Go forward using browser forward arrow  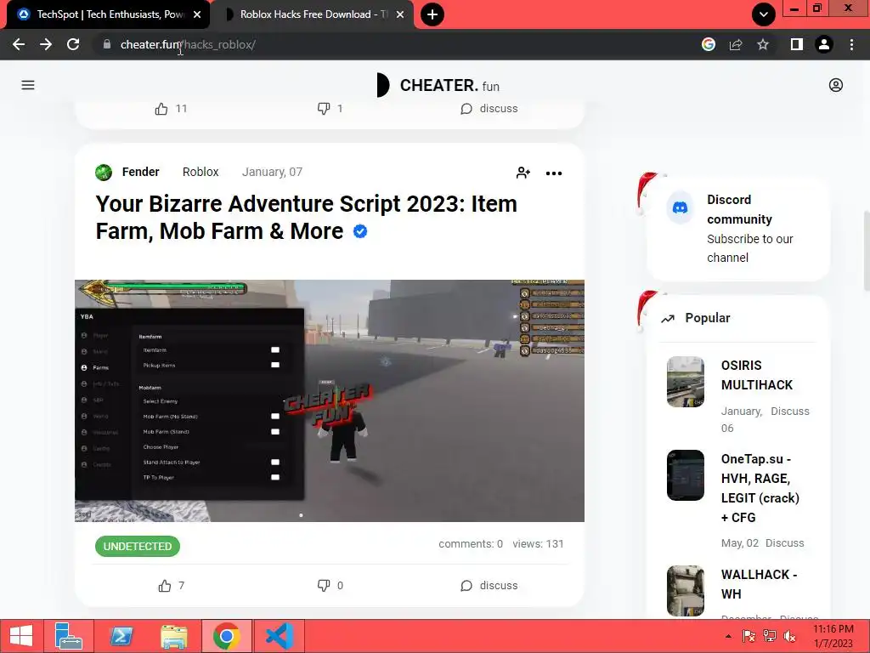pos(46,44)
